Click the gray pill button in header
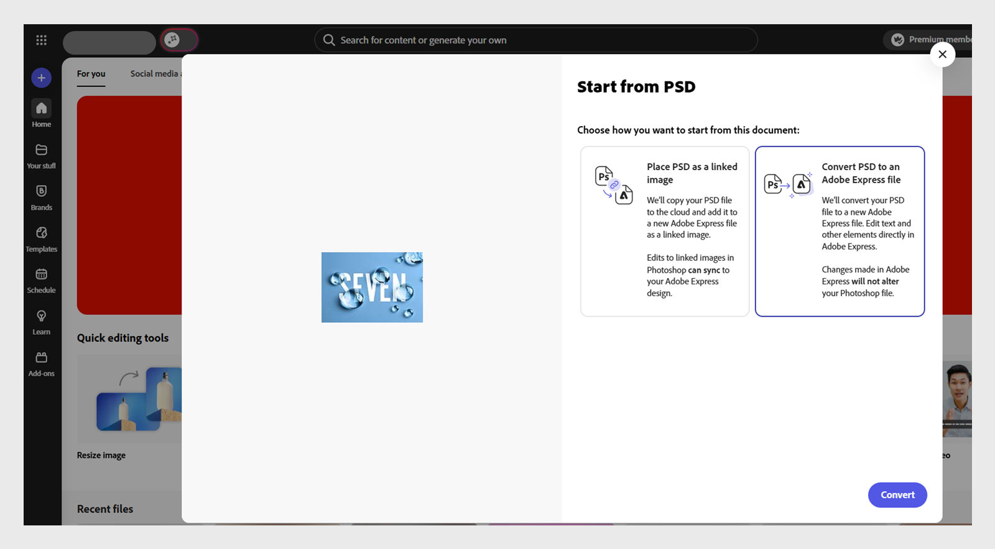 pos(109,43)
